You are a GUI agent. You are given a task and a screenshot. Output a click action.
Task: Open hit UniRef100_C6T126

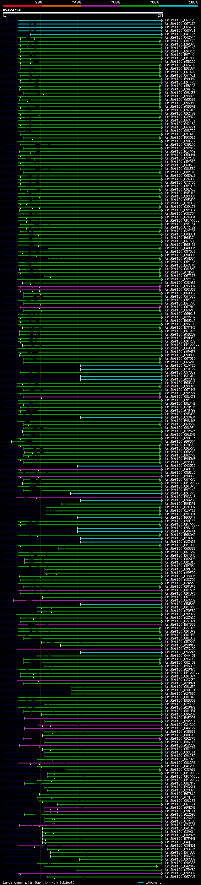(x=180, y=20)
